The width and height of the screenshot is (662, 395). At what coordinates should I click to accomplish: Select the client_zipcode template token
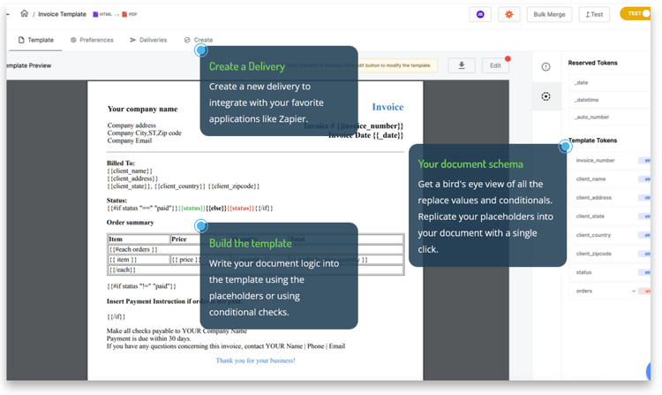[610, 254]
